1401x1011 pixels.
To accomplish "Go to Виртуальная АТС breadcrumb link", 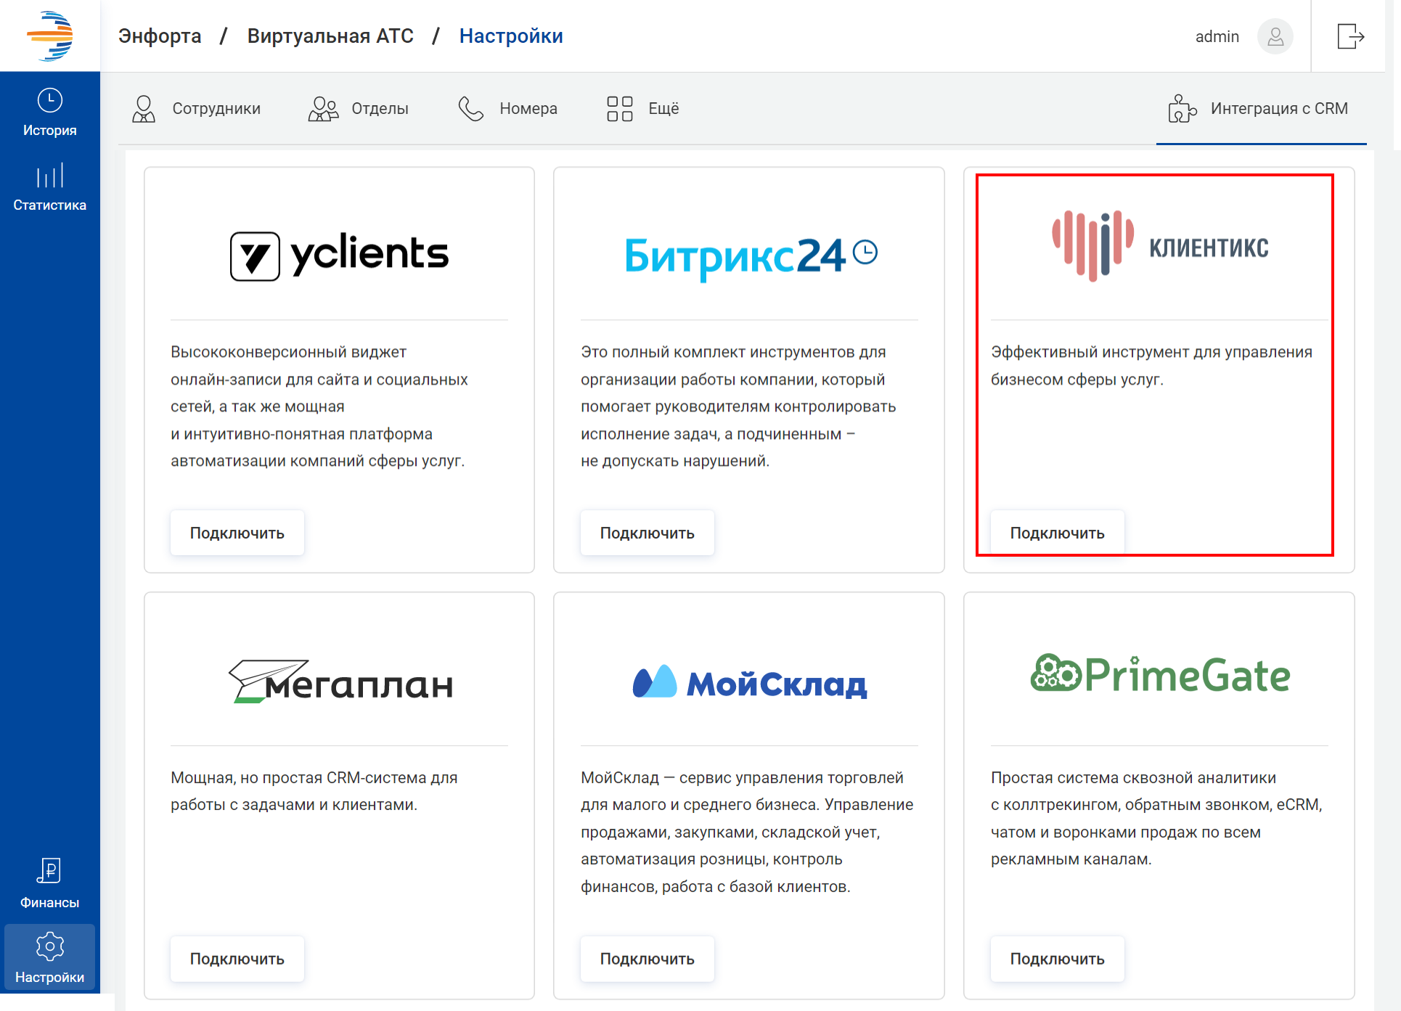I will tap(330, 36).
